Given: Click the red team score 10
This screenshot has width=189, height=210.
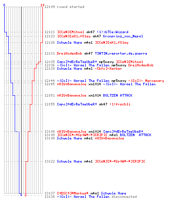Looking at the screenshot, I should pyautogui.click(x=42, y=5).
